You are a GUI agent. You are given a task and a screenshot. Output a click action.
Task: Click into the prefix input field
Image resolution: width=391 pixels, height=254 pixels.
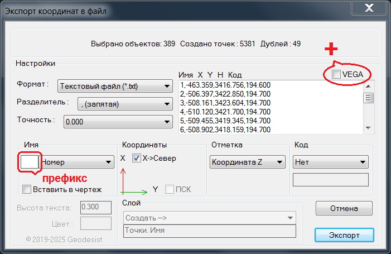point(29,162)
